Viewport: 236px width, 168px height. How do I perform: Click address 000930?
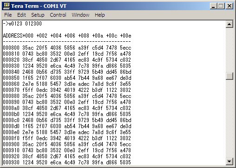11,162
